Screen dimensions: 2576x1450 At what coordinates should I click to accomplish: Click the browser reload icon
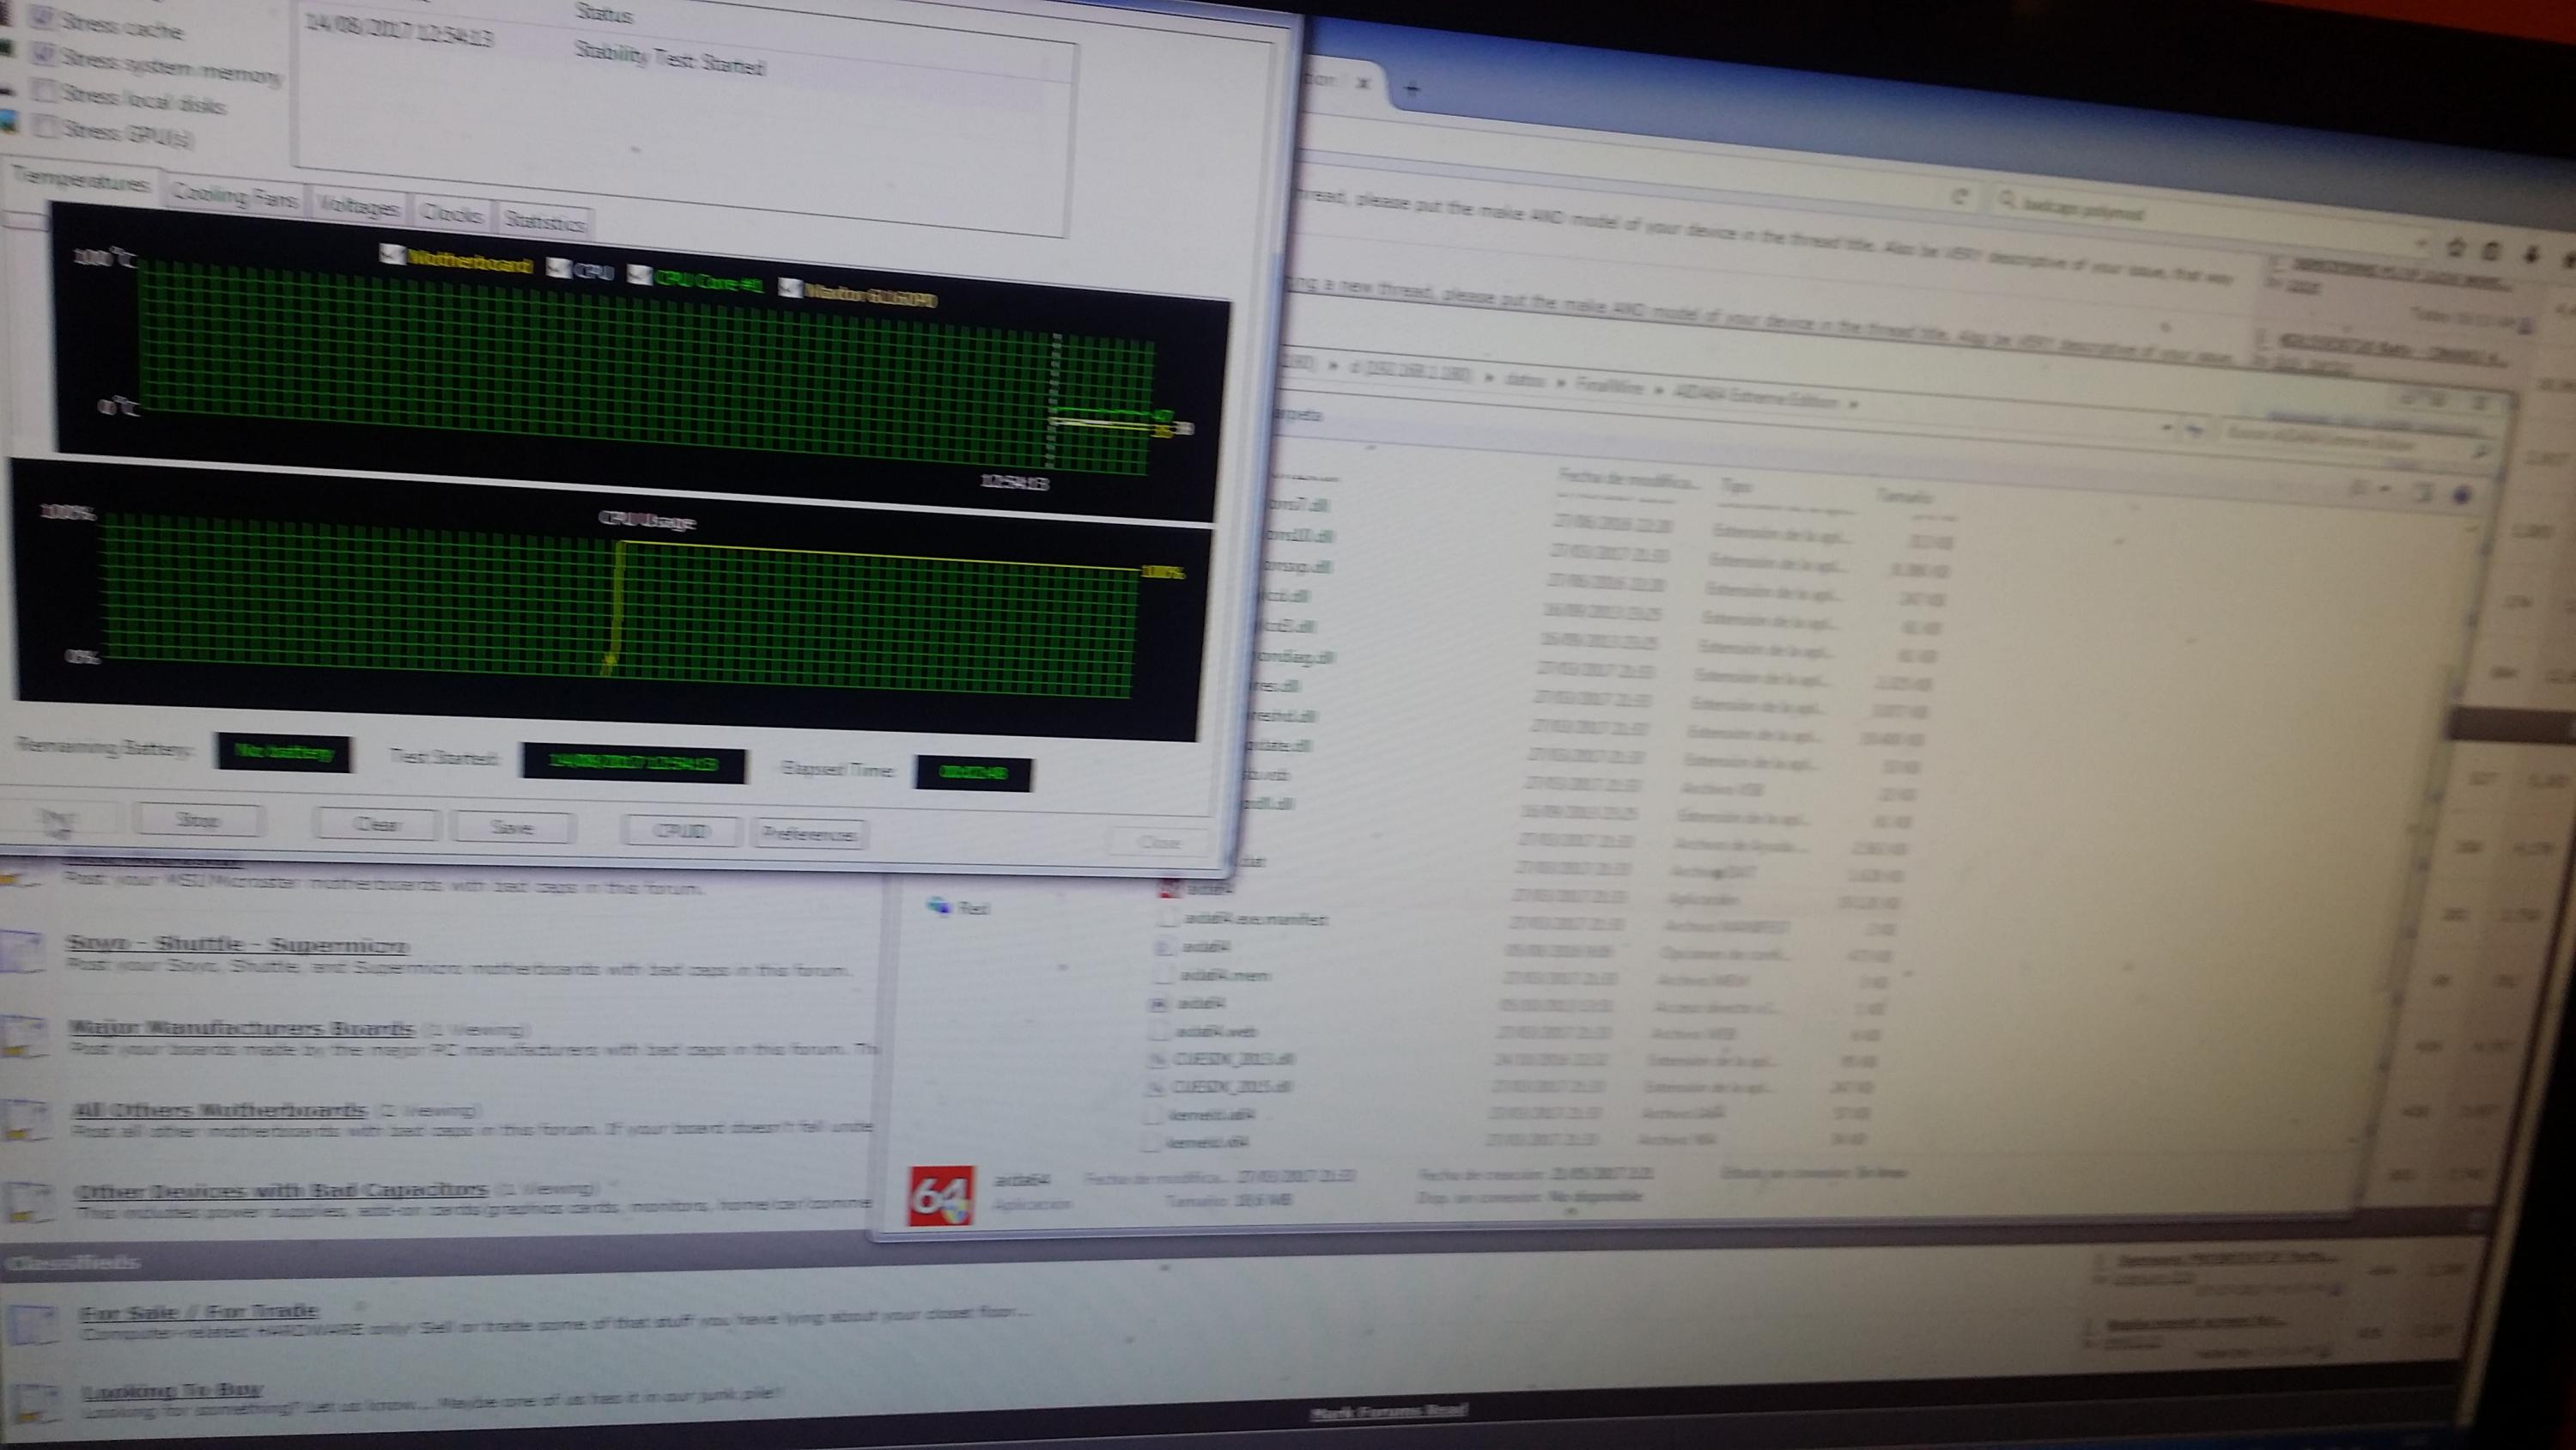click(x=1961, y=197)
